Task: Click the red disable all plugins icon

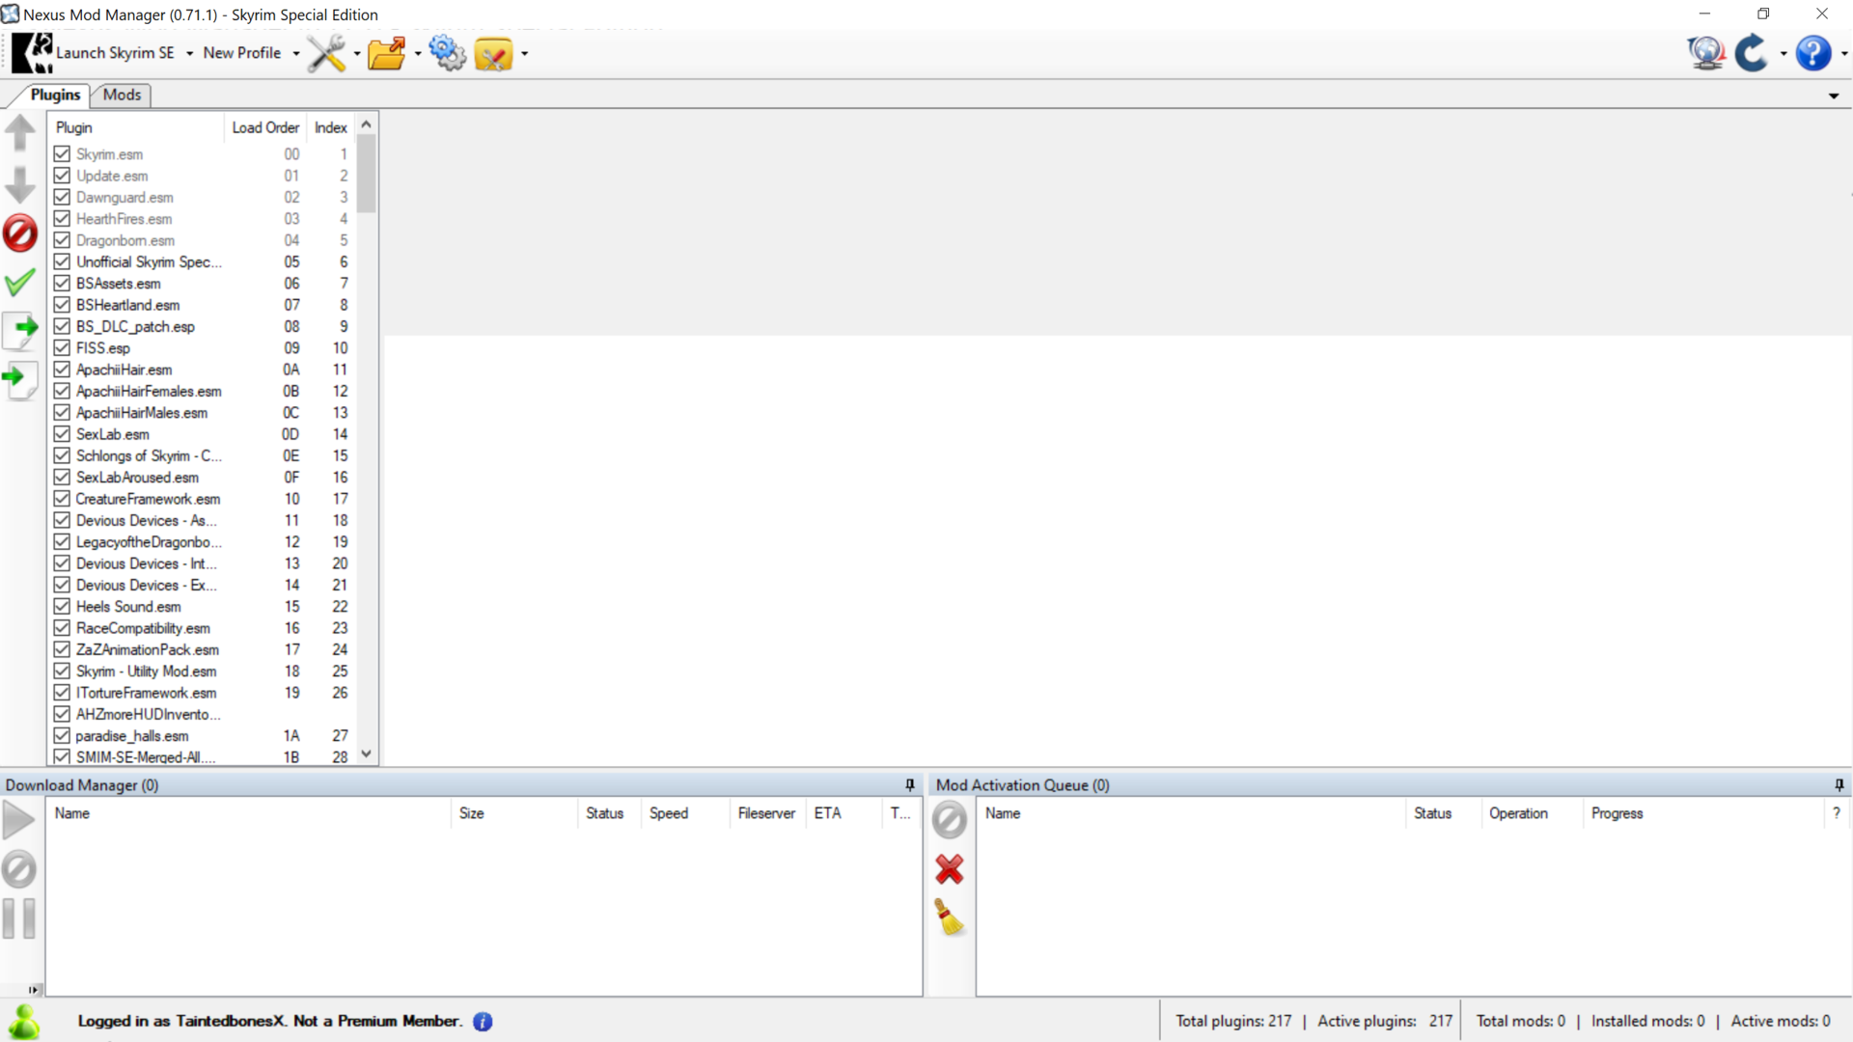Action: 20,233
